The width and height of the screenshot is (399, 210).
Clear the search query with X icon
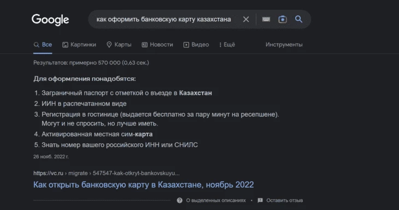click(246, 19)
